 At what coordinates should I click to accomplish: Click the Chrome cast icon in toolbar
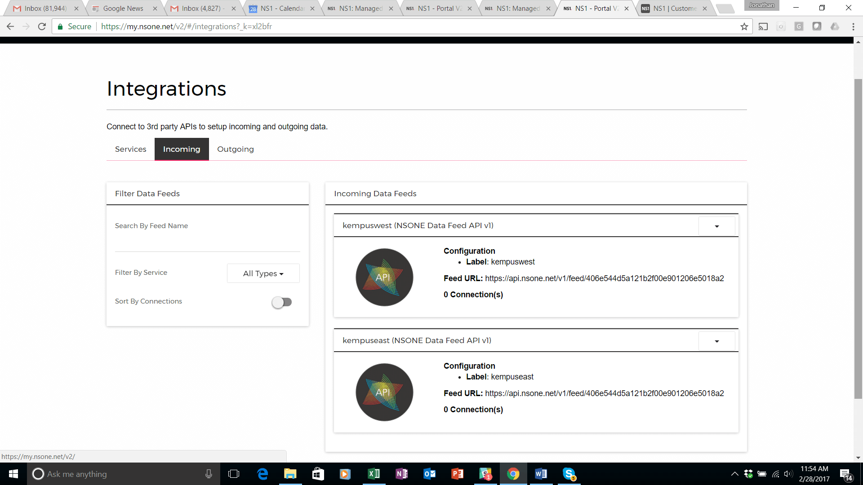(763, 26)
